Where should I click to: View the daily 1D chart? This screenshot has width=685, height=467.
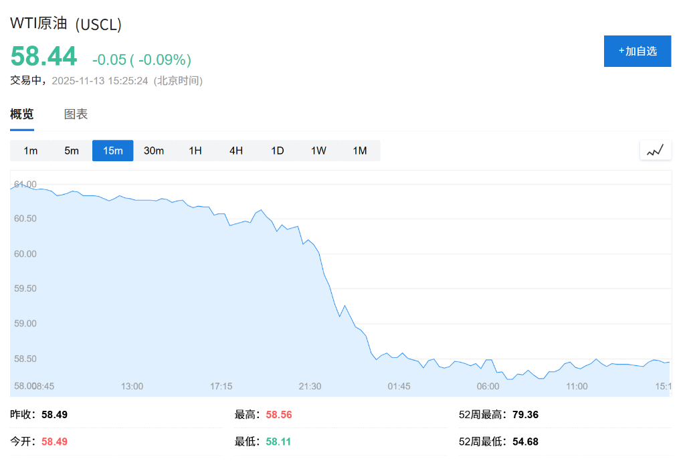(x=277, y=151)
